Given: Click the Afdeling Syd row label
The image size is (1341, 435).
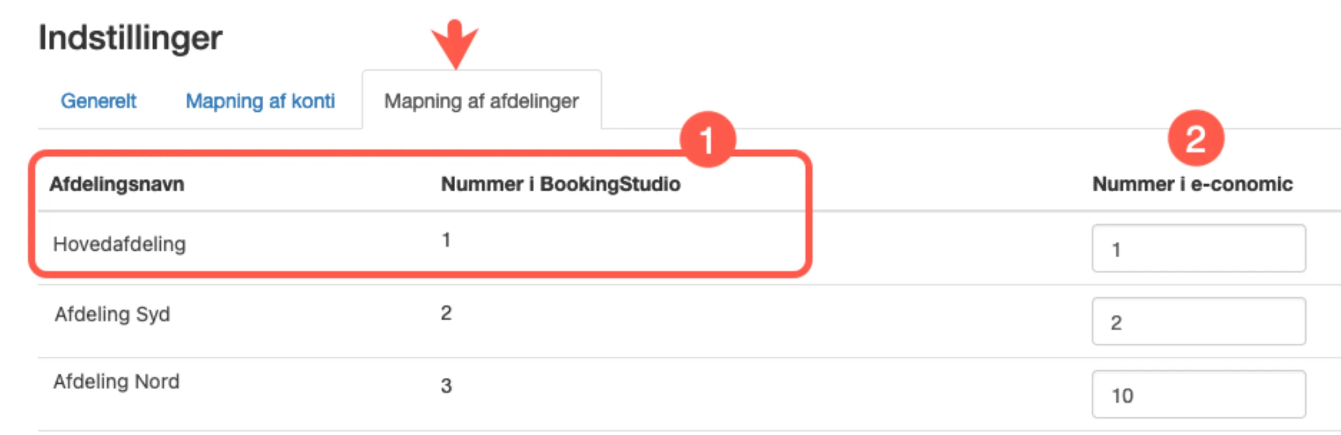Looking at the screenshot, I should (x=112, y=315).
